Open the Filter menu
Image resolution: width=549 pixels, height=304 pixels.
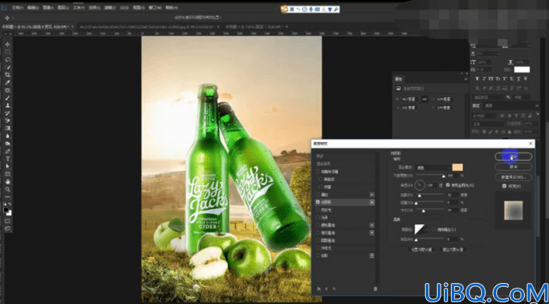[110, 7]
